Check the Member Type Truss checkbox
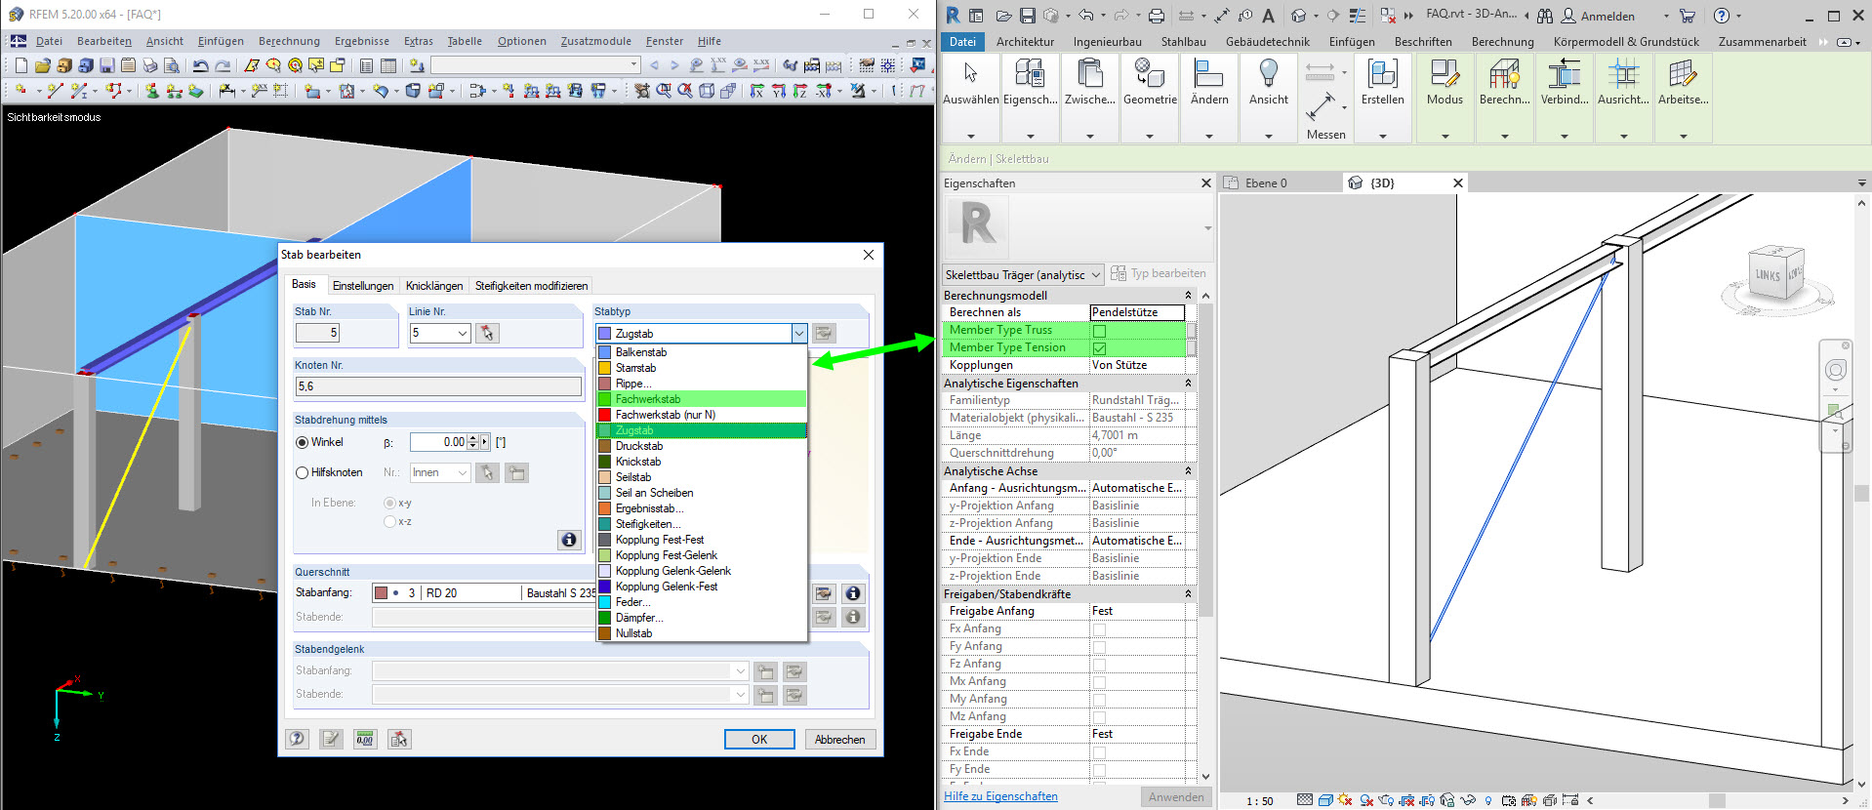The width and height of the screenshot is (1872, 810). pyautogui.click(x=1100, y=331)
